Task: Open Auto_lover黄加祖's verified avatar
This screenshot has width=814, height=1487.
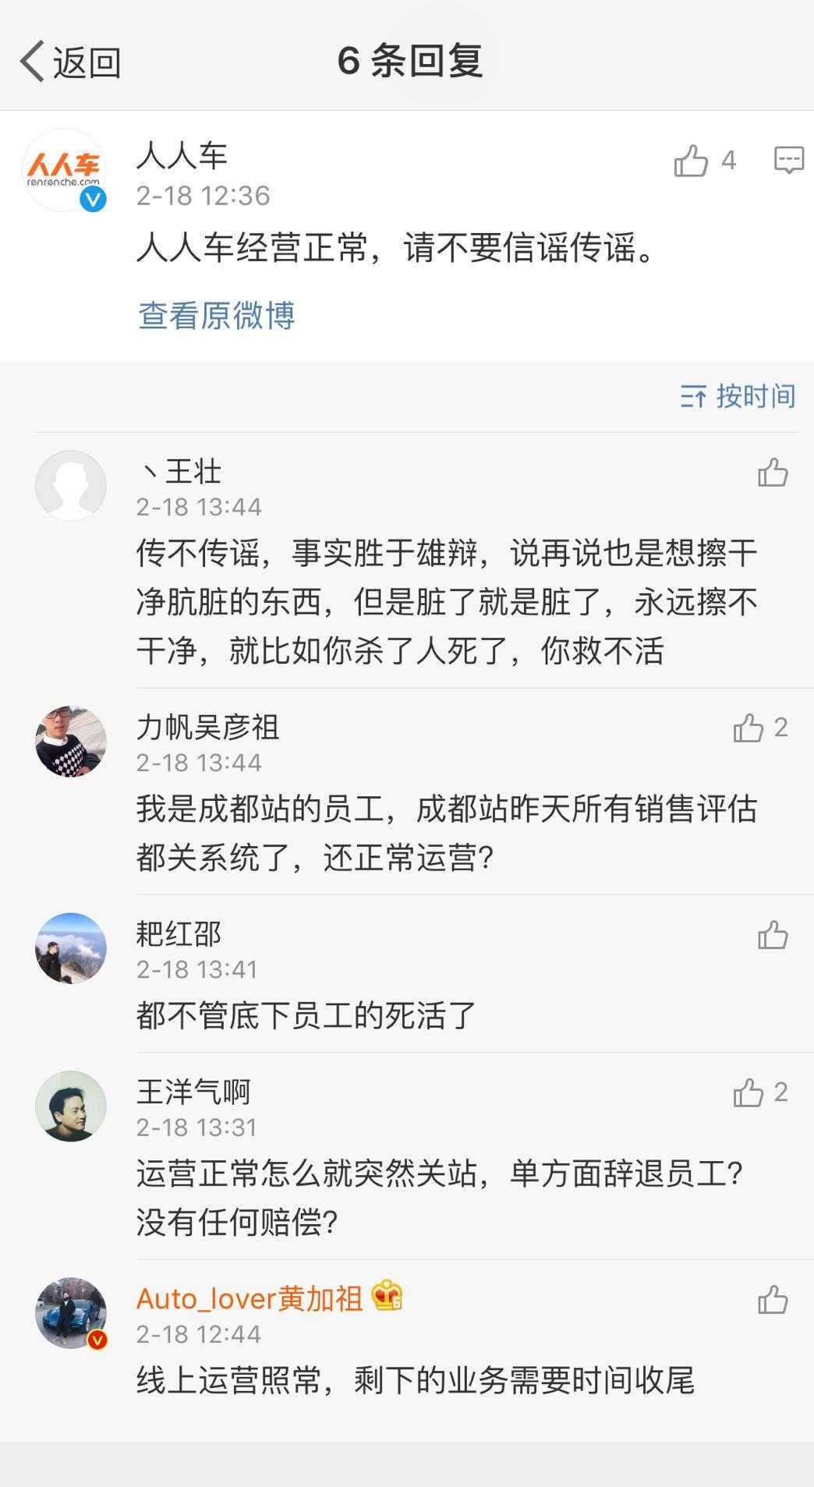Action: click(71, 1313)
